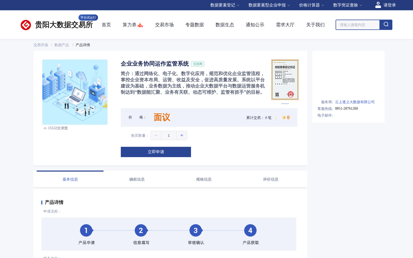Viewport: 413px width, 258px height.
Task: Open 关于我们 navigation item
Action: [315, 25]
